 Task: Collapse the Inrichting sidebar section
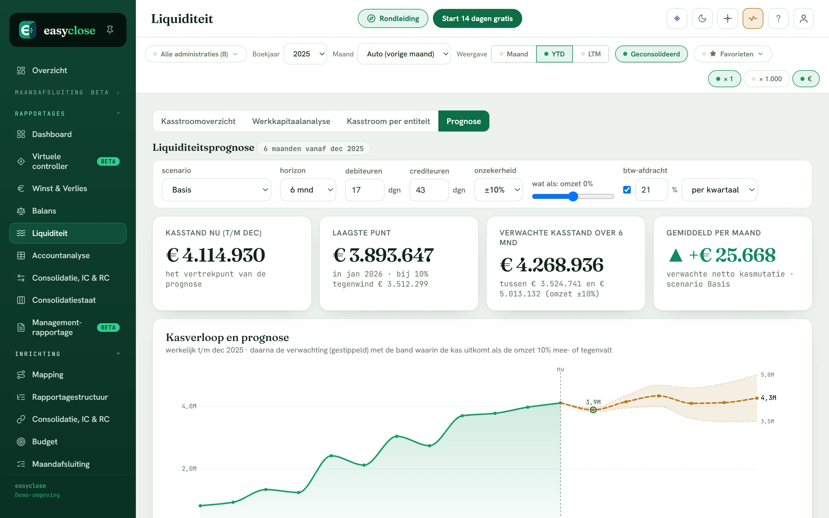68,354
